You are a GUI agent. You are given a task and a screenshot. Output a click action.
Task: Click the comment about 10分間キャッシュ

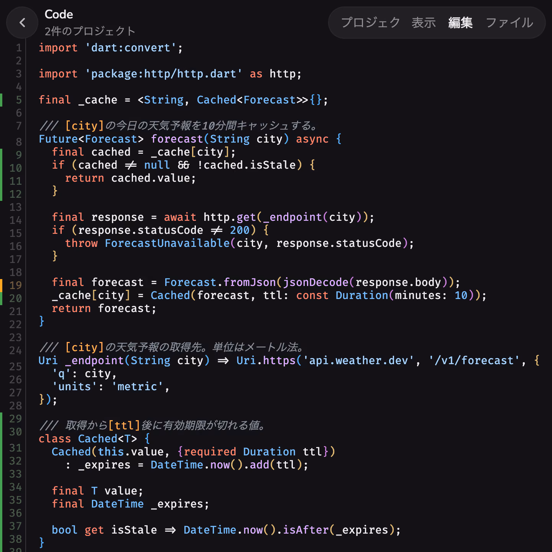click(x=179, y=126)
